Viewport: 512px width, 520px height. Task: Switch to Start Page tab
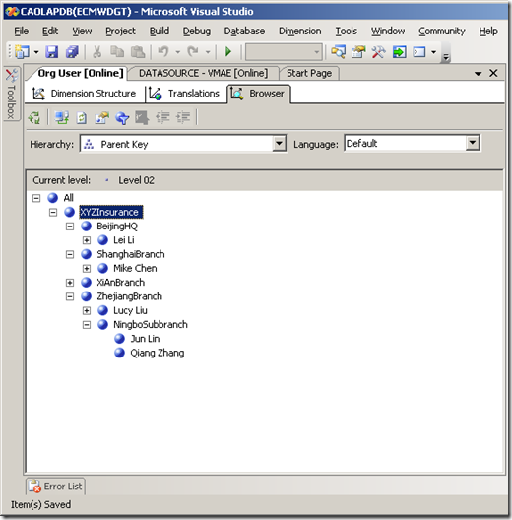click(309, 73)
